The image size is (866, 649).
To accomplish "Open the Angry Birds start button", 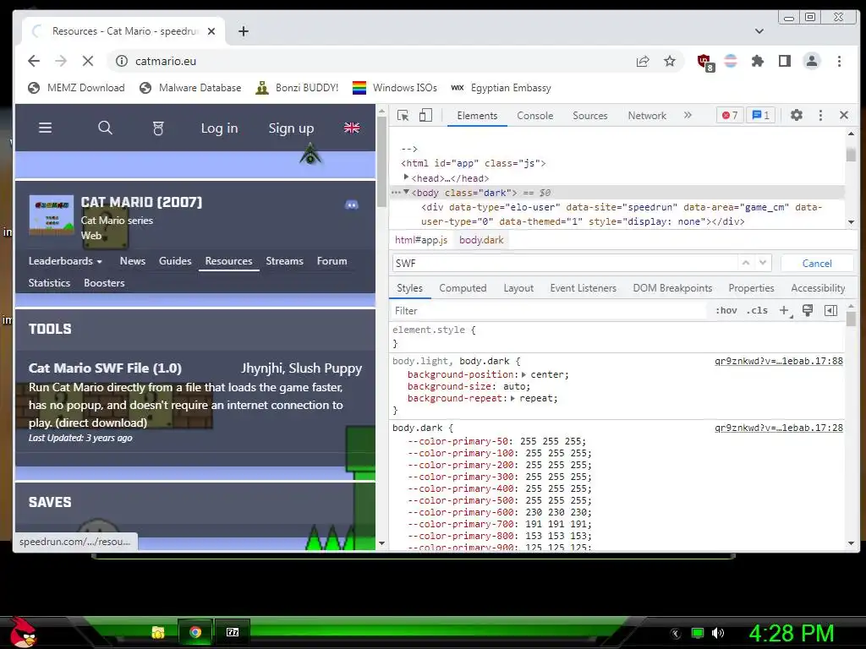I will coord(22,633).
